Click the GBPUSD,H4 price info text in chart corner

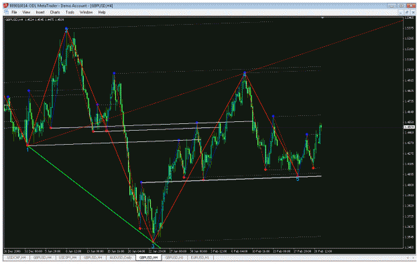34,19
